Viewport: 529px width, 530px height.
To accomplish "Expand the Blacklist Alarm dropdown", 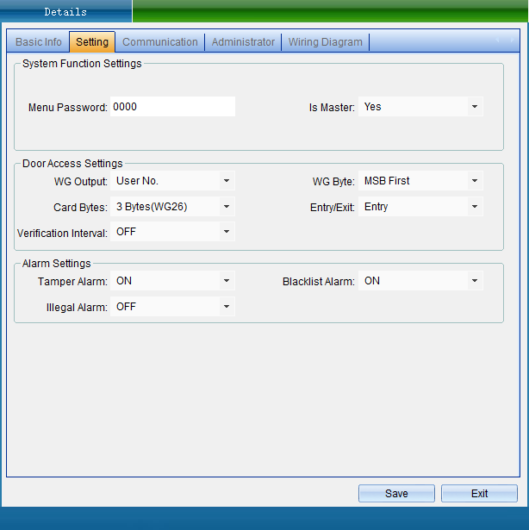I will (474, 281).
